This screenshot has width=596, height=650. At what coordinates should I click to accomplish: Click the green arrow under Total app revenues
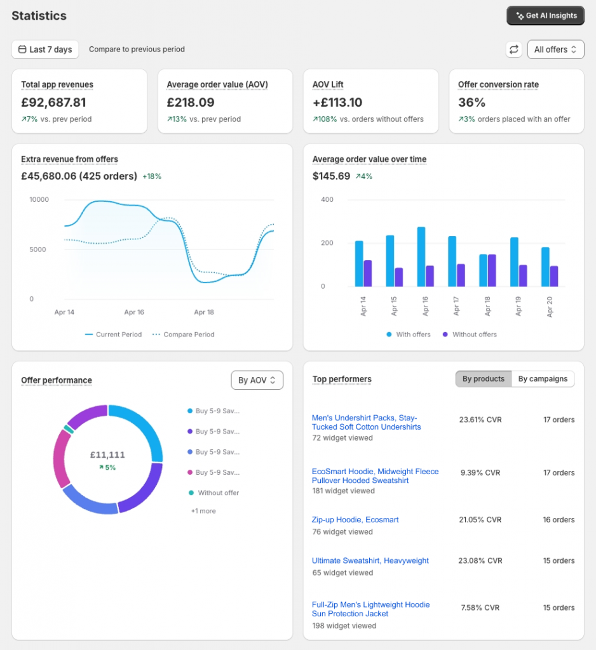click(x=24, y=119)
